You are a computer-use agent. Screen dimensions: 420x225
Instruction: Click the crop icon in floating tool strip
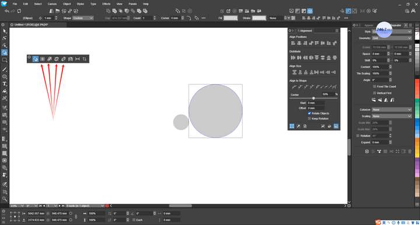click(x=85, y=59)
